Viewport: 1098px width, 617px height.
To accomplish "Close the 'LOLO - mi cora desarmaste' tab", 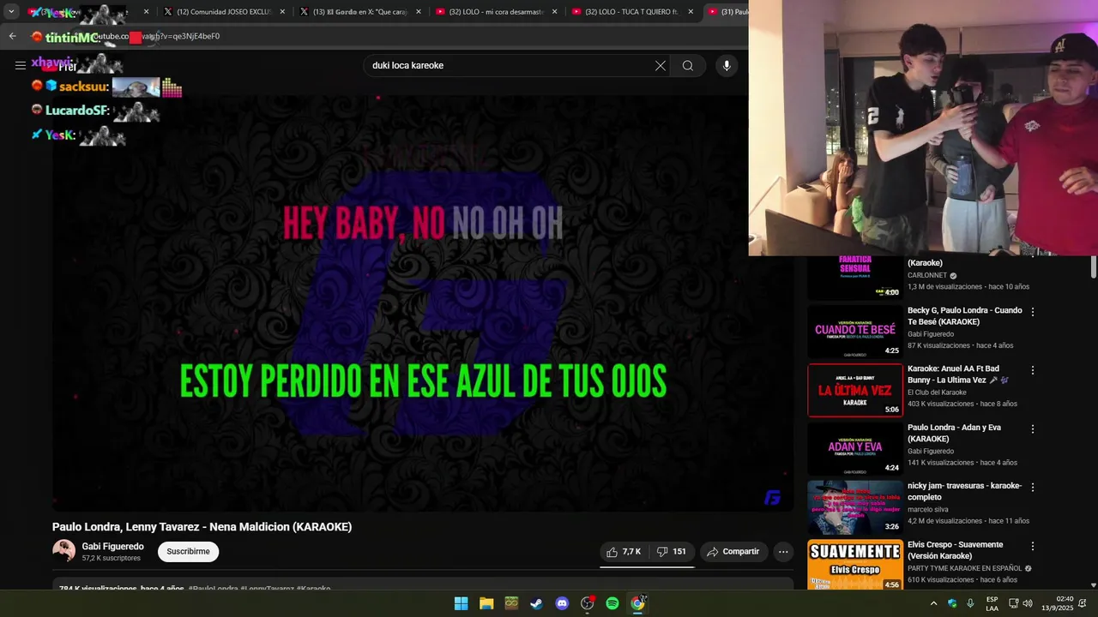I will 555,12.
